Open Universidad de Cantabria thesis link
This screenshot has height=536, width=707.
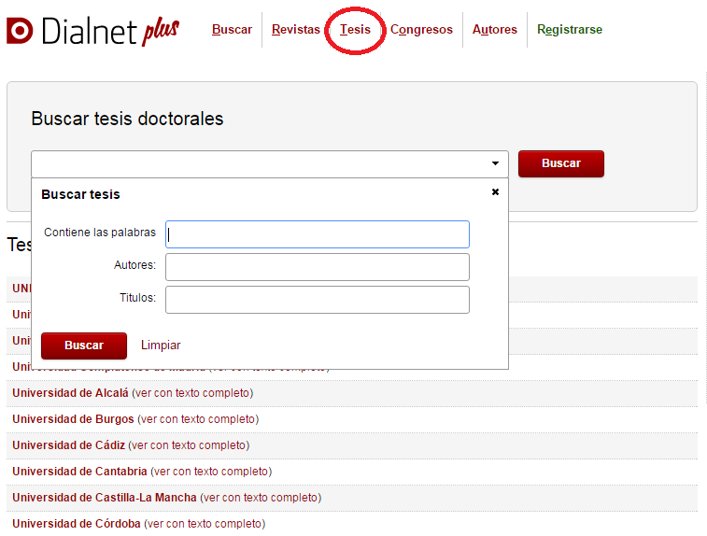click(79, 472)
